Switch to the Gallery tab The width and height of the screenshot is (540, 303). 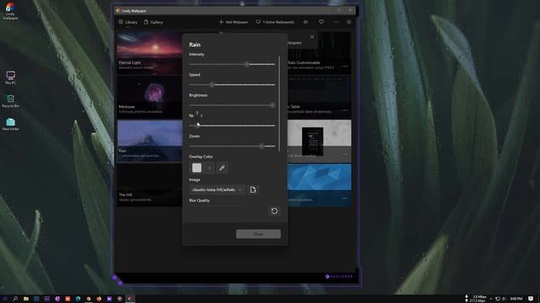[154, 22]
